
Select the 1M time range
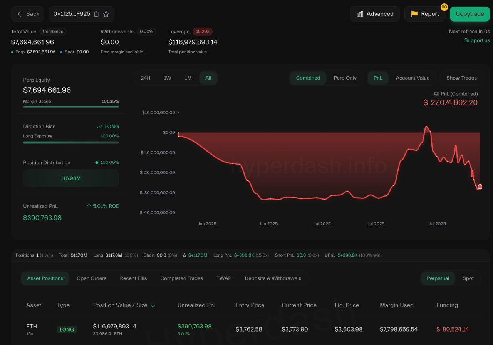[188, 78]
